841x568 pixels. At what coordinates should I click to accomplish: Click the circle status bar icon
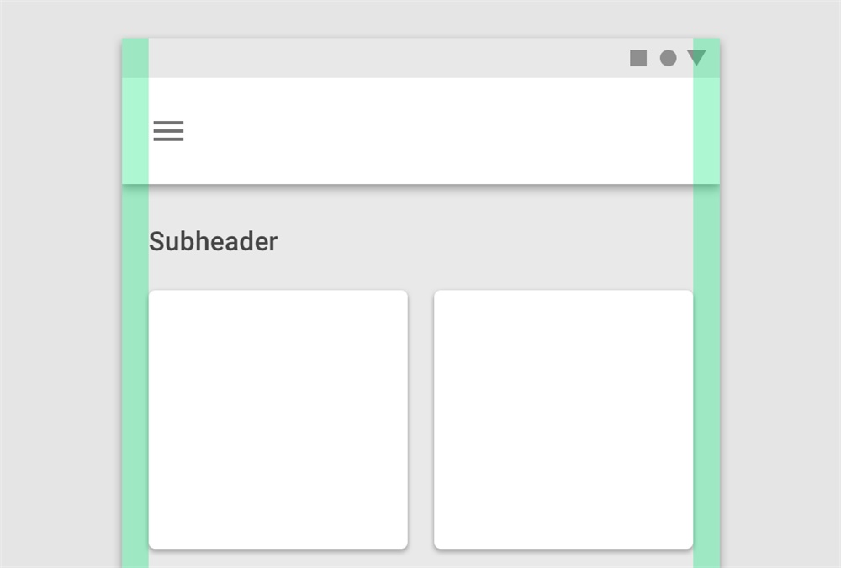click(x=668, y=58)
